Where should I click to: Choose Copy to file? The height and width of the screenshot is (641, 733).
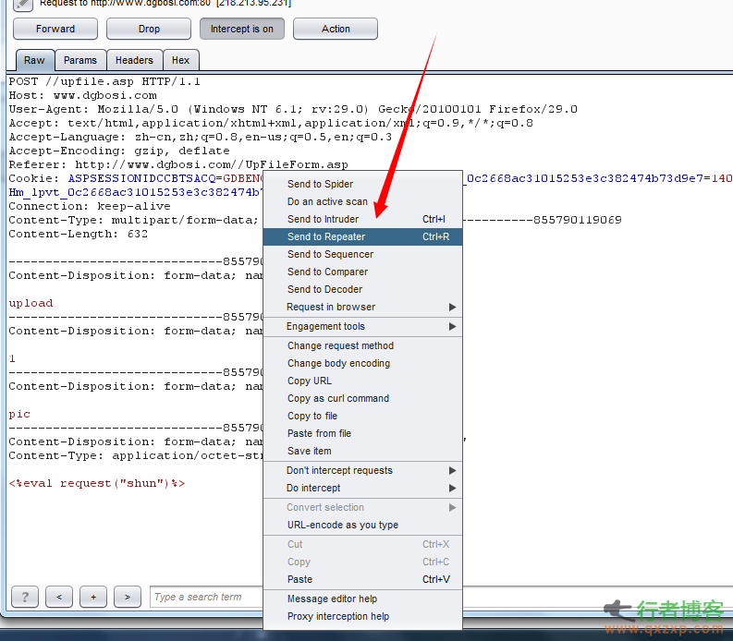(x=362, y=416)
